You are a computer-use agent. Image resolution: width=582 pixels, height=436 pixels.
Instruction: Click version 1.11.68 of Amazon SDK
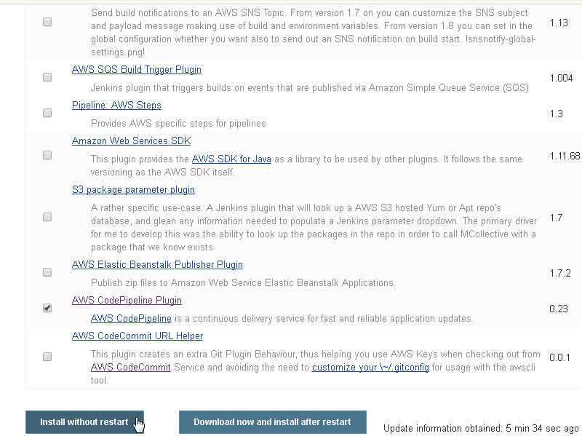(565, 156)
